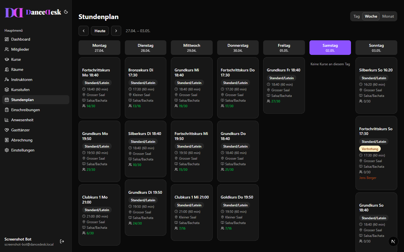Screen dimensions: 404x252
Task: Go to next week with right chevron
Action: (116, 31)
